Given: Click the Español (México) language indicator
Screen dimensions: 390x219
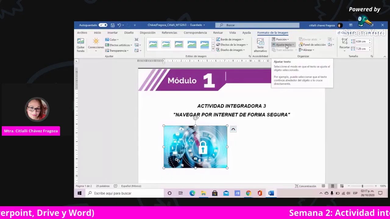Looking at the screenshot, I should [x=131, y=186].
